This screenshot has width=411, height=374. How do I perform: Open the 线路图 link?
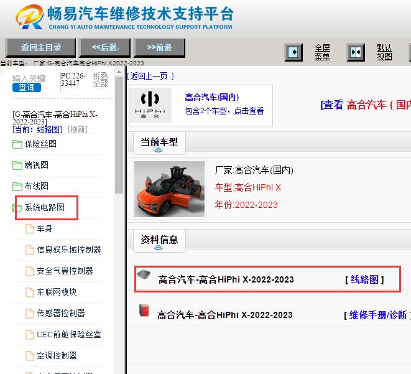click(364, 279)
